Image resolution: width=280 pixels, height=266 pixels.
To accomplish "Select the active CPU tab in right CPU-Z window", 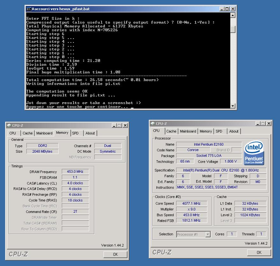I will (x=156, y=131).
